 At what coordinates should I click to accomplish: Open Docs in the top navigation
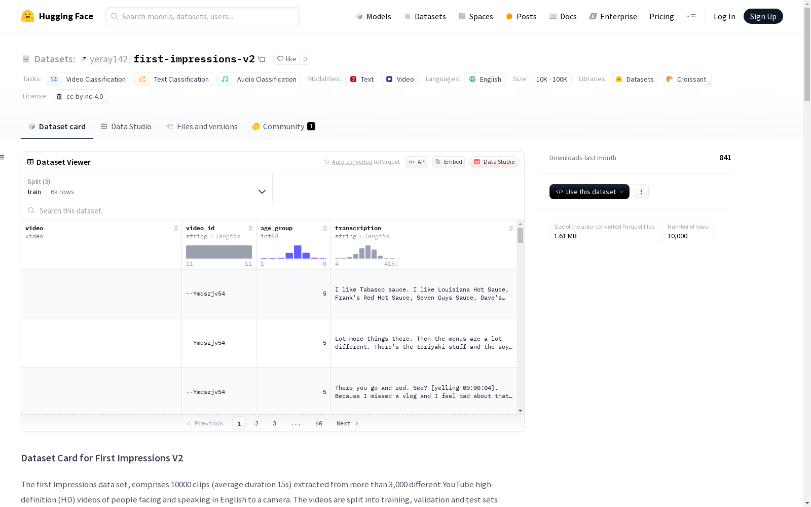click(x=563, y=16)
